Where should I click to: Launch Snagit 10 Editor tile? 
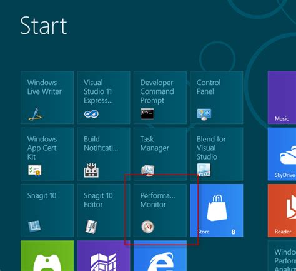(x=104, y=210)
